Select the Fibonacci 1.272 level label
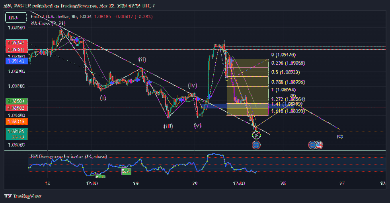 pyautogui.click(x=288, y=99)
